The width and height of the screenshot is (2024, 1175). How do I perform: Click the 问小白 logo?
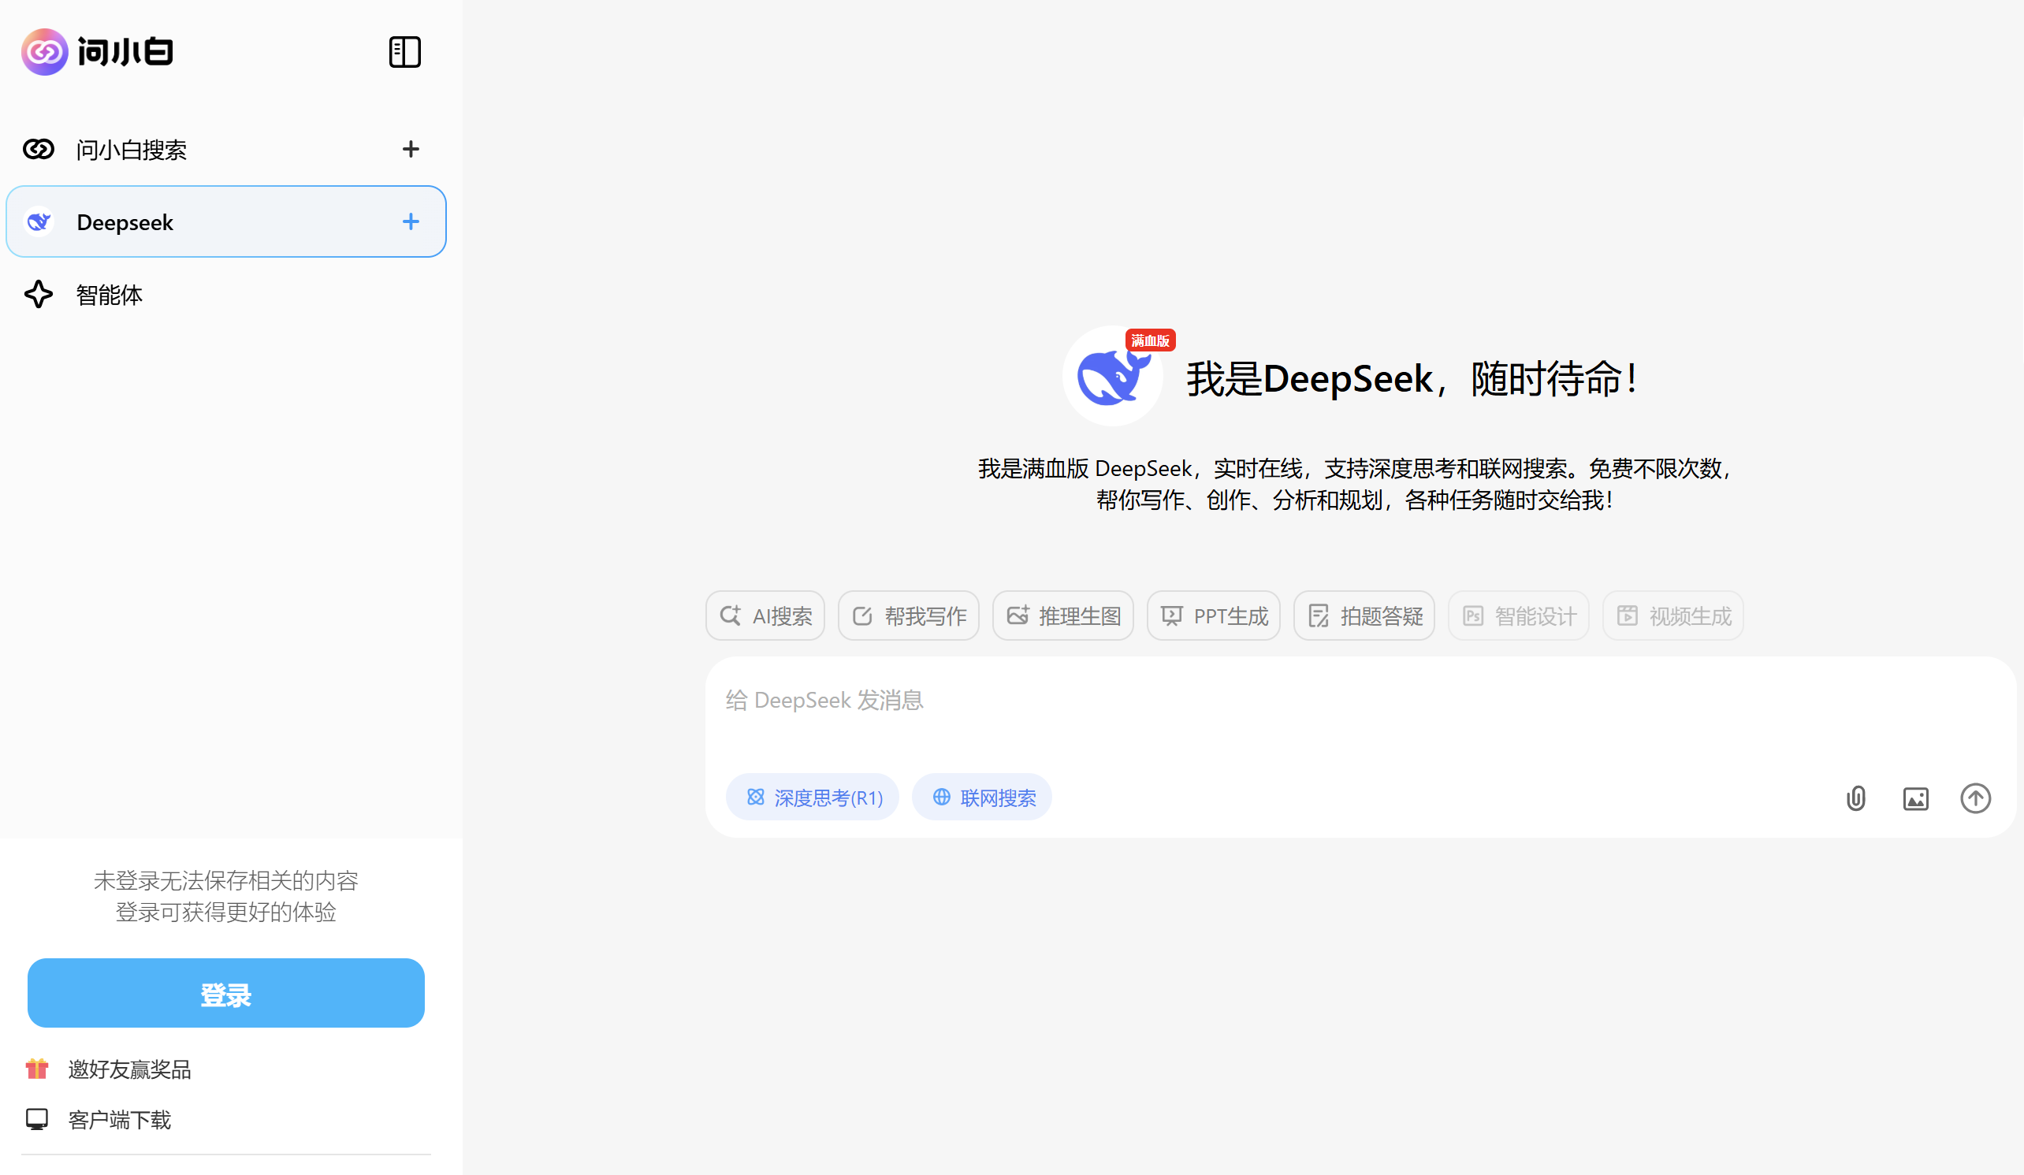coord(97,52)
